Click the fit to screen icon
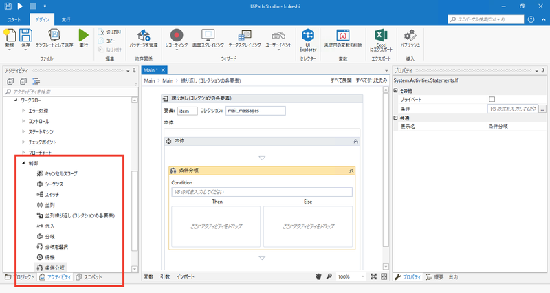The image size is (550, 293). point(373,276)
